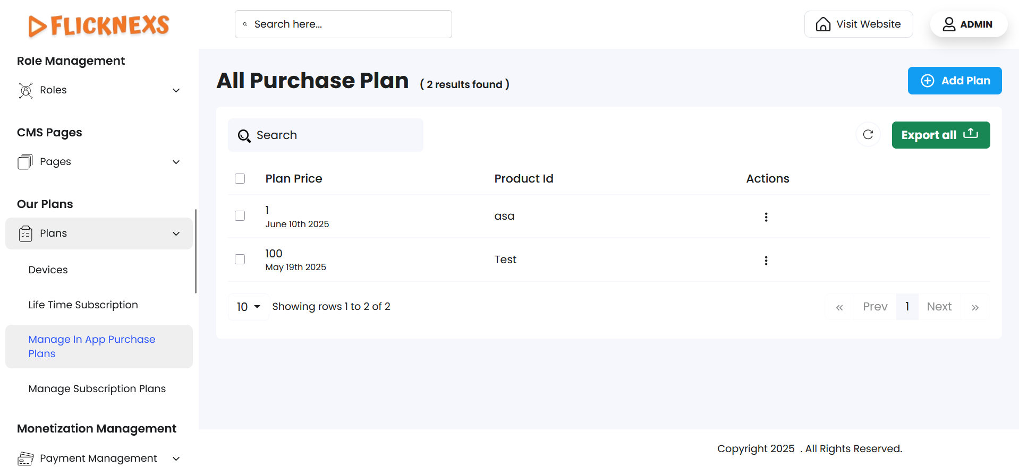Click the Payment Management card icon
1019x467 pixels.
point(26,459)
